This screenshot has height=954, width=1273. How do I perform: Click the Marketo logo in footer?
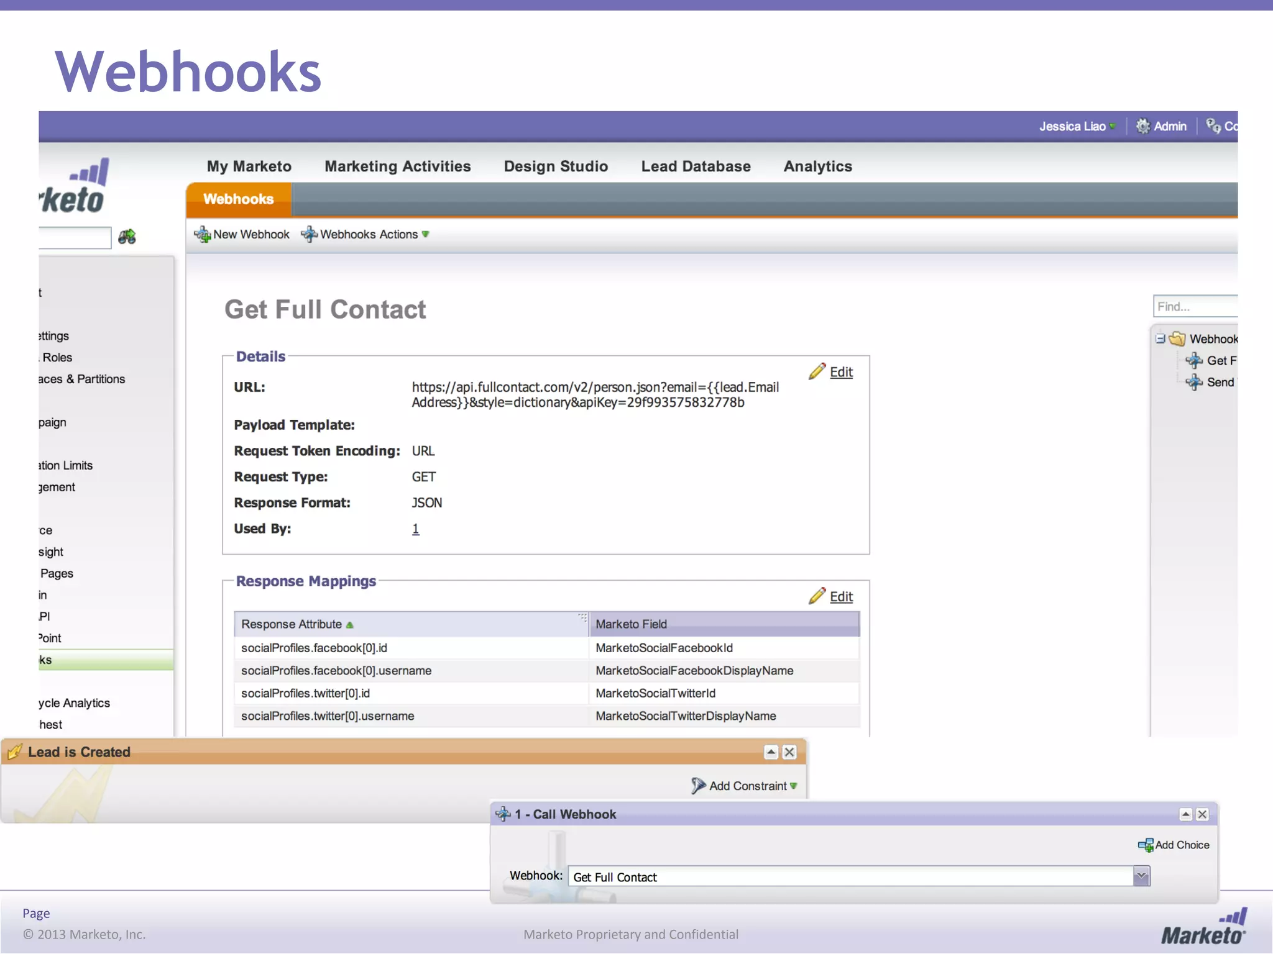pyautogui.click(x=1204, y=927)
